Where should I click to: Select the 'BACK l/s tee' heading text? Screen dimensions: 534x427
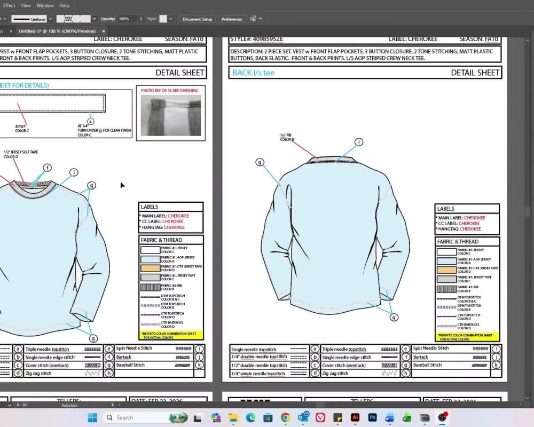(x=253, y=73)
